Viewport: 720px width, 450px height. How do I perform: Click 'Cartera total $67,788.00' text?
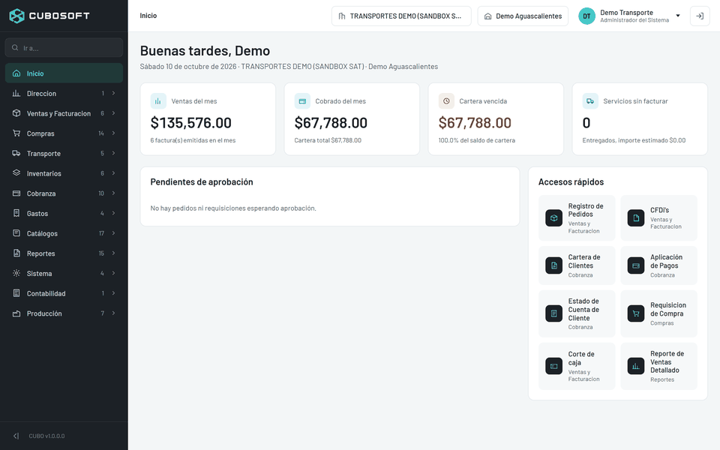[x=328, y=140]
